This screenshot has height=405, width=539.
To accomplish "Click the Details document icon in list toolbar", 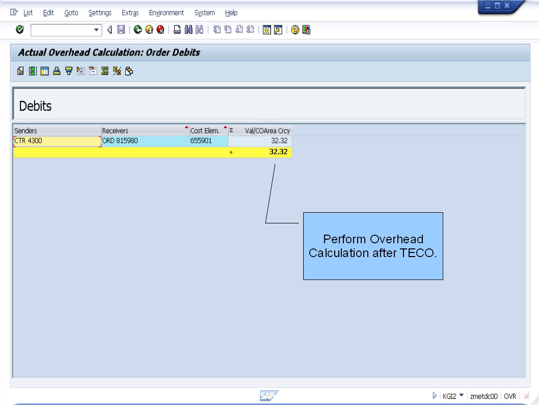I will pos(20,71).
